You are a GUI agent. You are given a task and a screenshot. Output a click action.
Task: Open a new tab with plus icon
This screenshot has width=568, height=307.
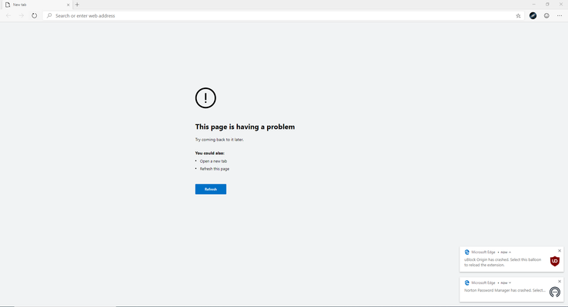click(77, 5)
